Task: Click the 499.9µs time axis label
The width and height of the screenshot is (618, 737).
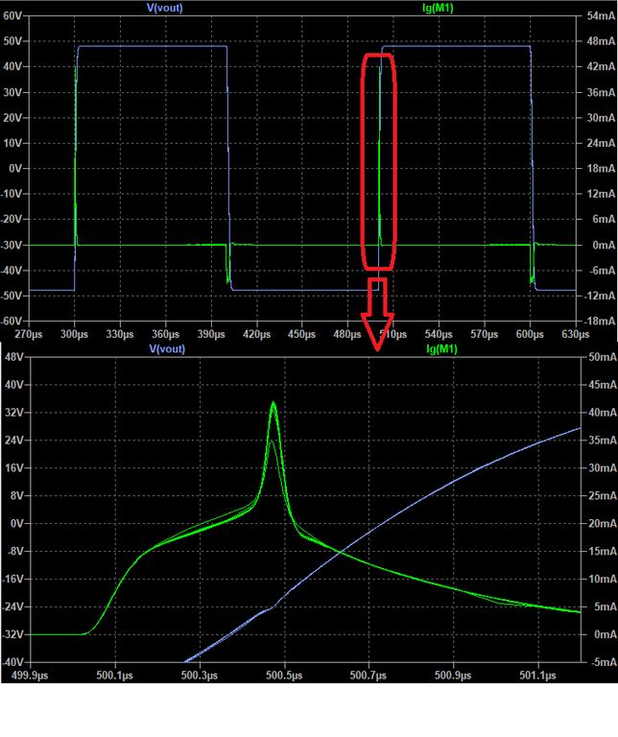Action: coord(30,676)
